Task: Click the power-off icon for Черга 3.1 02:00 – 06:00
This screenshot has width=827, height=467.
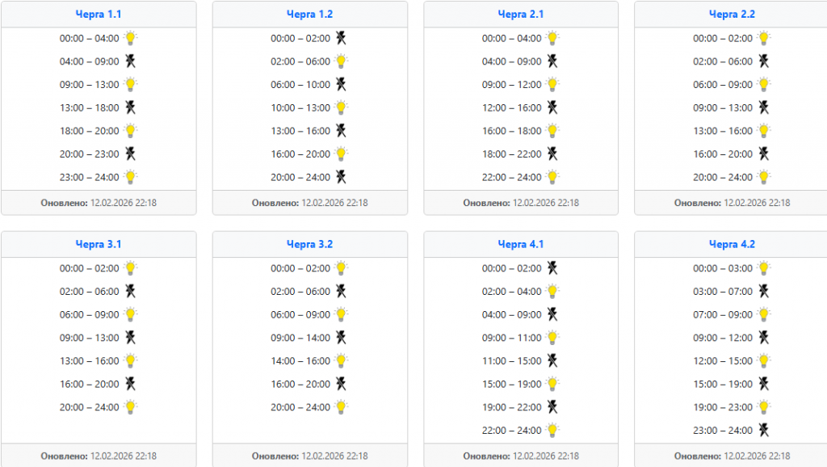Action: [130, 292]
